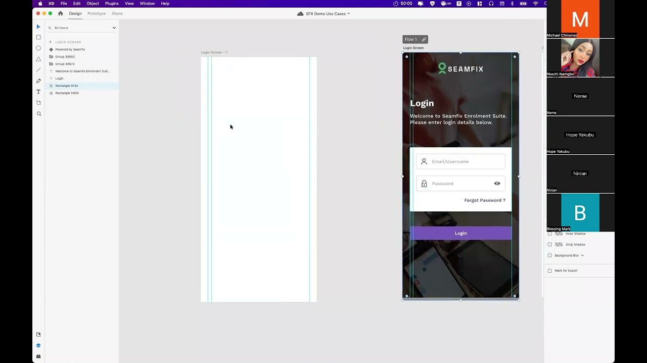The image size is (647, 363).
Task: Click the 50:00 timer menu bar item
Action: (403, 4)
